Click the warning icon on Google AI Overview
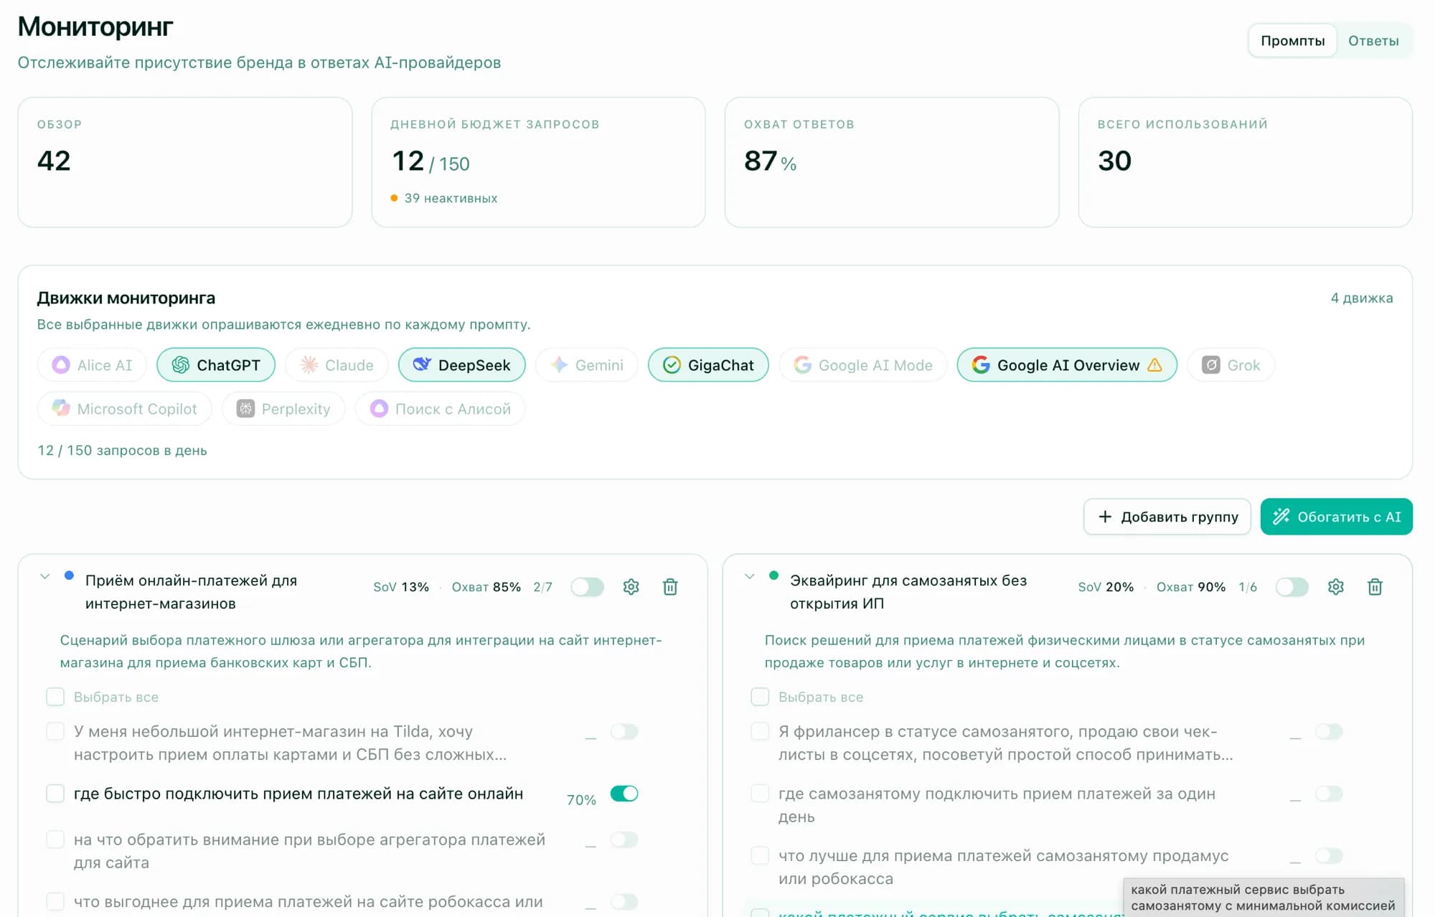This screenshot has width=1435, height=917. [x=1155, y=365]
